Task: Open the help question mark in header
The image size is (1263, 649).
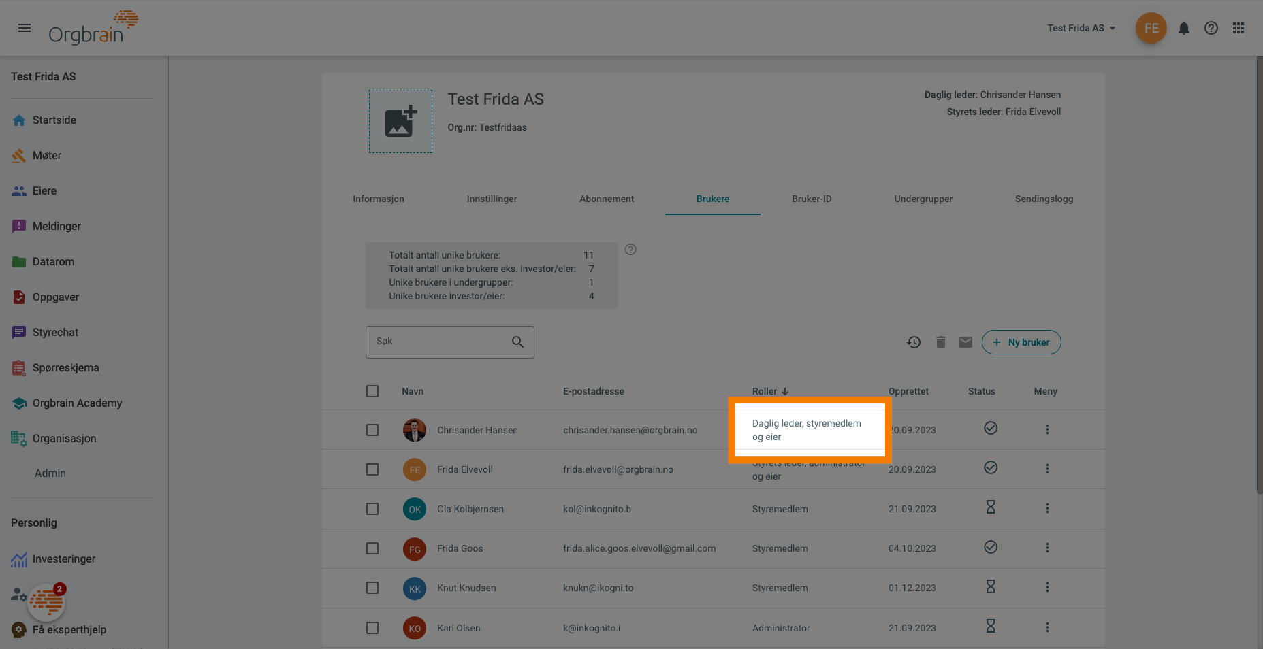Action: click(x=1211, y=28)
